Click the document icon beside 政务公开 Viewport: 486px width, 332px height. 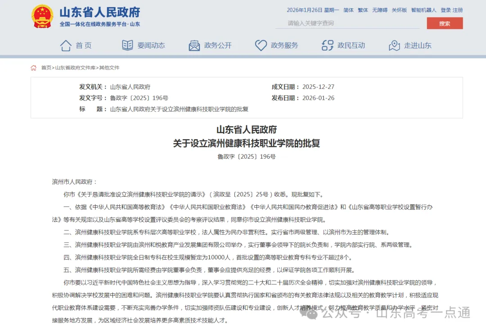[194, 45]
